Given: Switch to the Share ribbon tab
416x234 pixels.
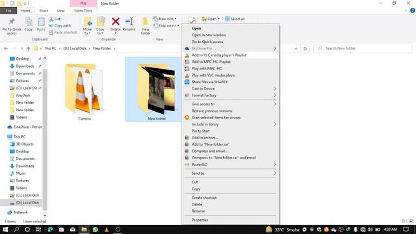Looking at the screenshot, I should pyautogui.click(x=44, y=10).
